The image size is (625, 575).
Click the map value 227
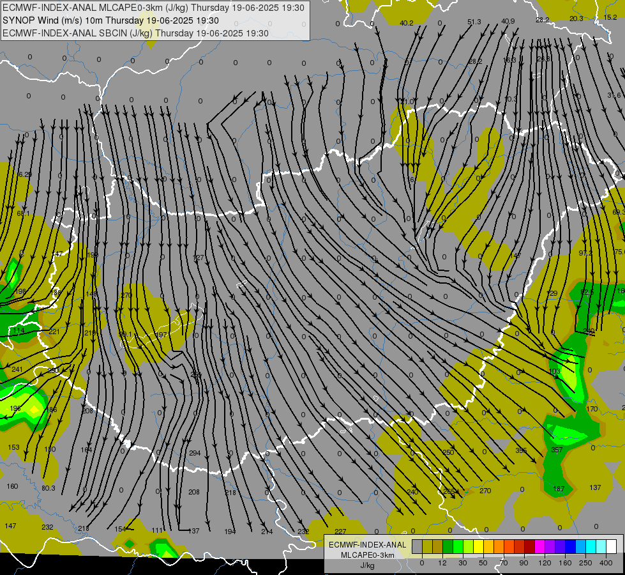(x=340, y=531)
